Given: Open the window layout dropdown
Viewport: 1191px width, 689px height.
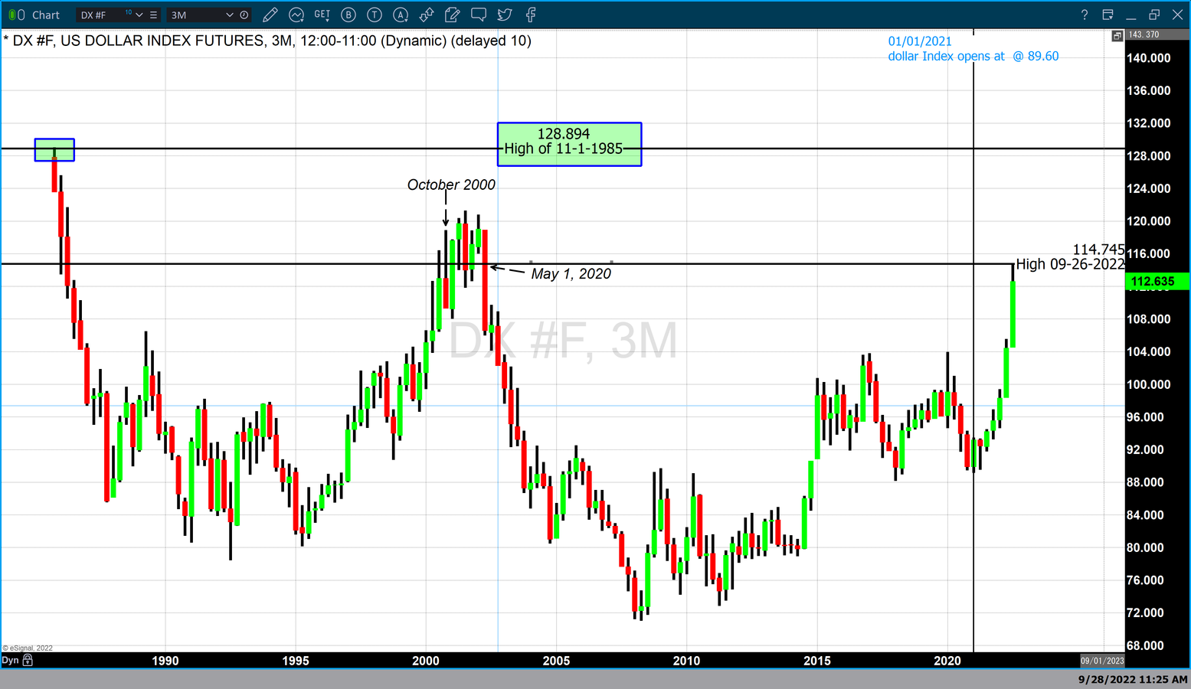Looking at the screenshot, I should (x=1108, y=15).
